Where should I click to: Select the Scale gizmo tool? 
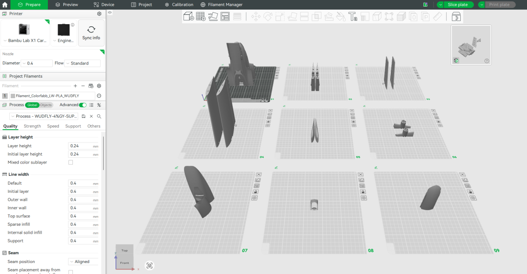pyautogui.click(x=280, y=17)
